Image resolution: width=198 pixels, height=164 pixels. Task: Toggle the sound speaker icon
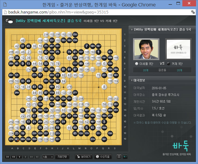(x=125, y=157)
